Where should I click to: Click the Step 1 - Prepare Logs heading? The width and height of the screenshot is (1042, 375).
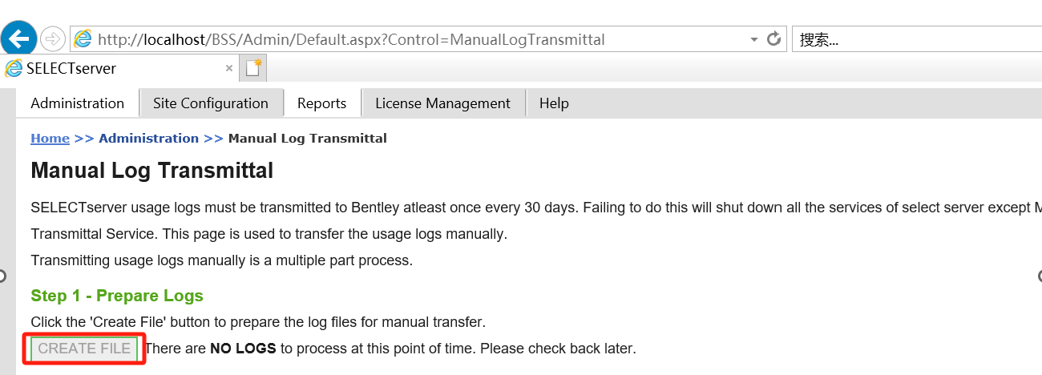(117, 296)
